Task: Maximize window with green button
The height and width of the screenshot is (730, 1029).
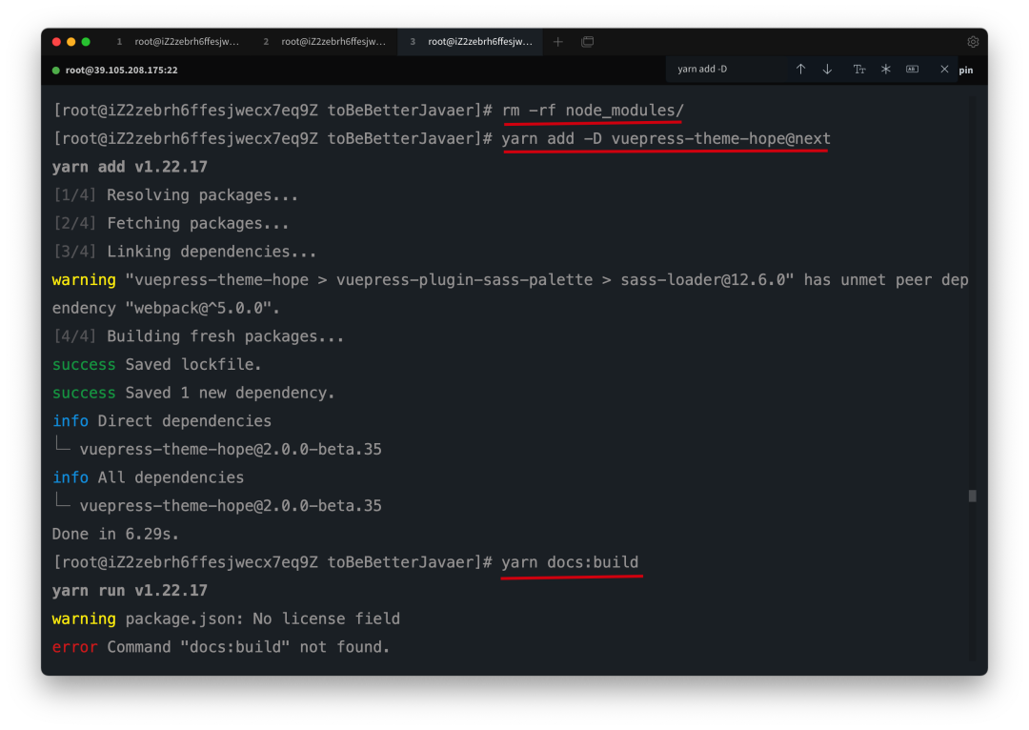Action: click(86, 42)
